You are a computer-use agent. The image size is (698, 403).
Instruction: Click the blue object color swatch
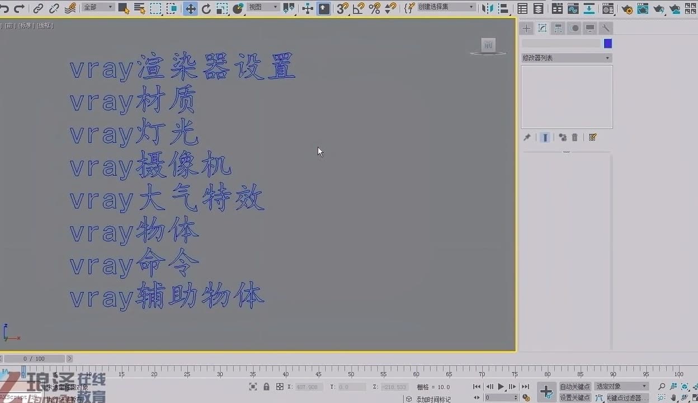[x=608, y=43]
